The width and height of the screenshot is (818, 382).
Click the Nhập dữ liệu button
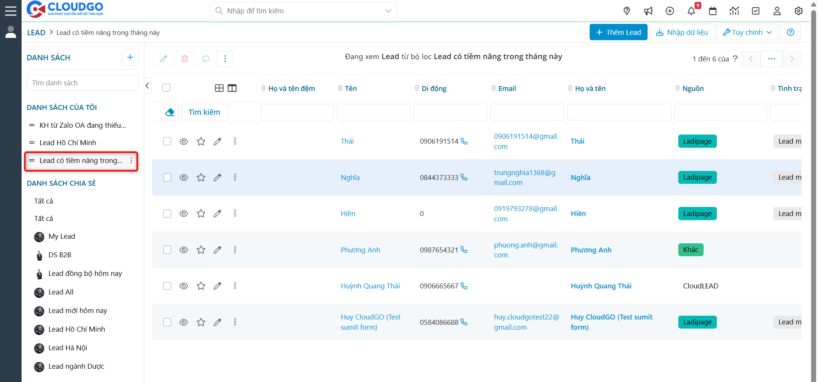[682, 32]
